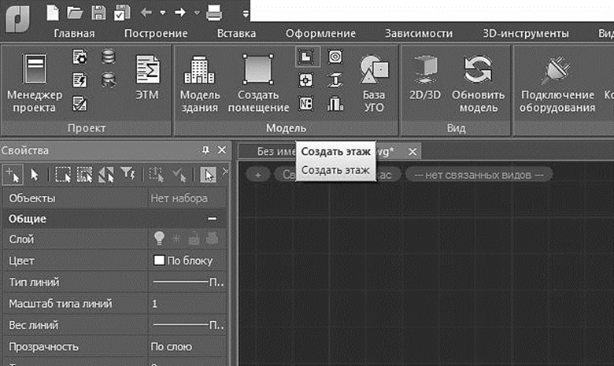The height and width of the screenshot is (366, 614).
Task: Open the Зависимости ribbon tab
Action: pyautogui.click(x=418, y=33)
